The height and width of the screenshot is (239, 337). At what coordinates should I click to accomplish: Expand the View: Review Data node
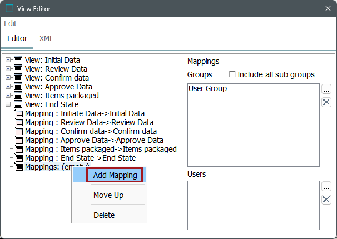(8, 69)
